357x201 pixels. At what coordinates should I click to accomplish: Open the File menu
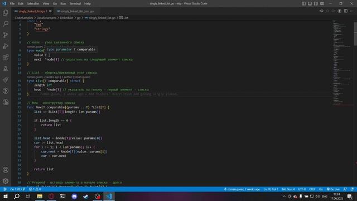coord(12,4)
